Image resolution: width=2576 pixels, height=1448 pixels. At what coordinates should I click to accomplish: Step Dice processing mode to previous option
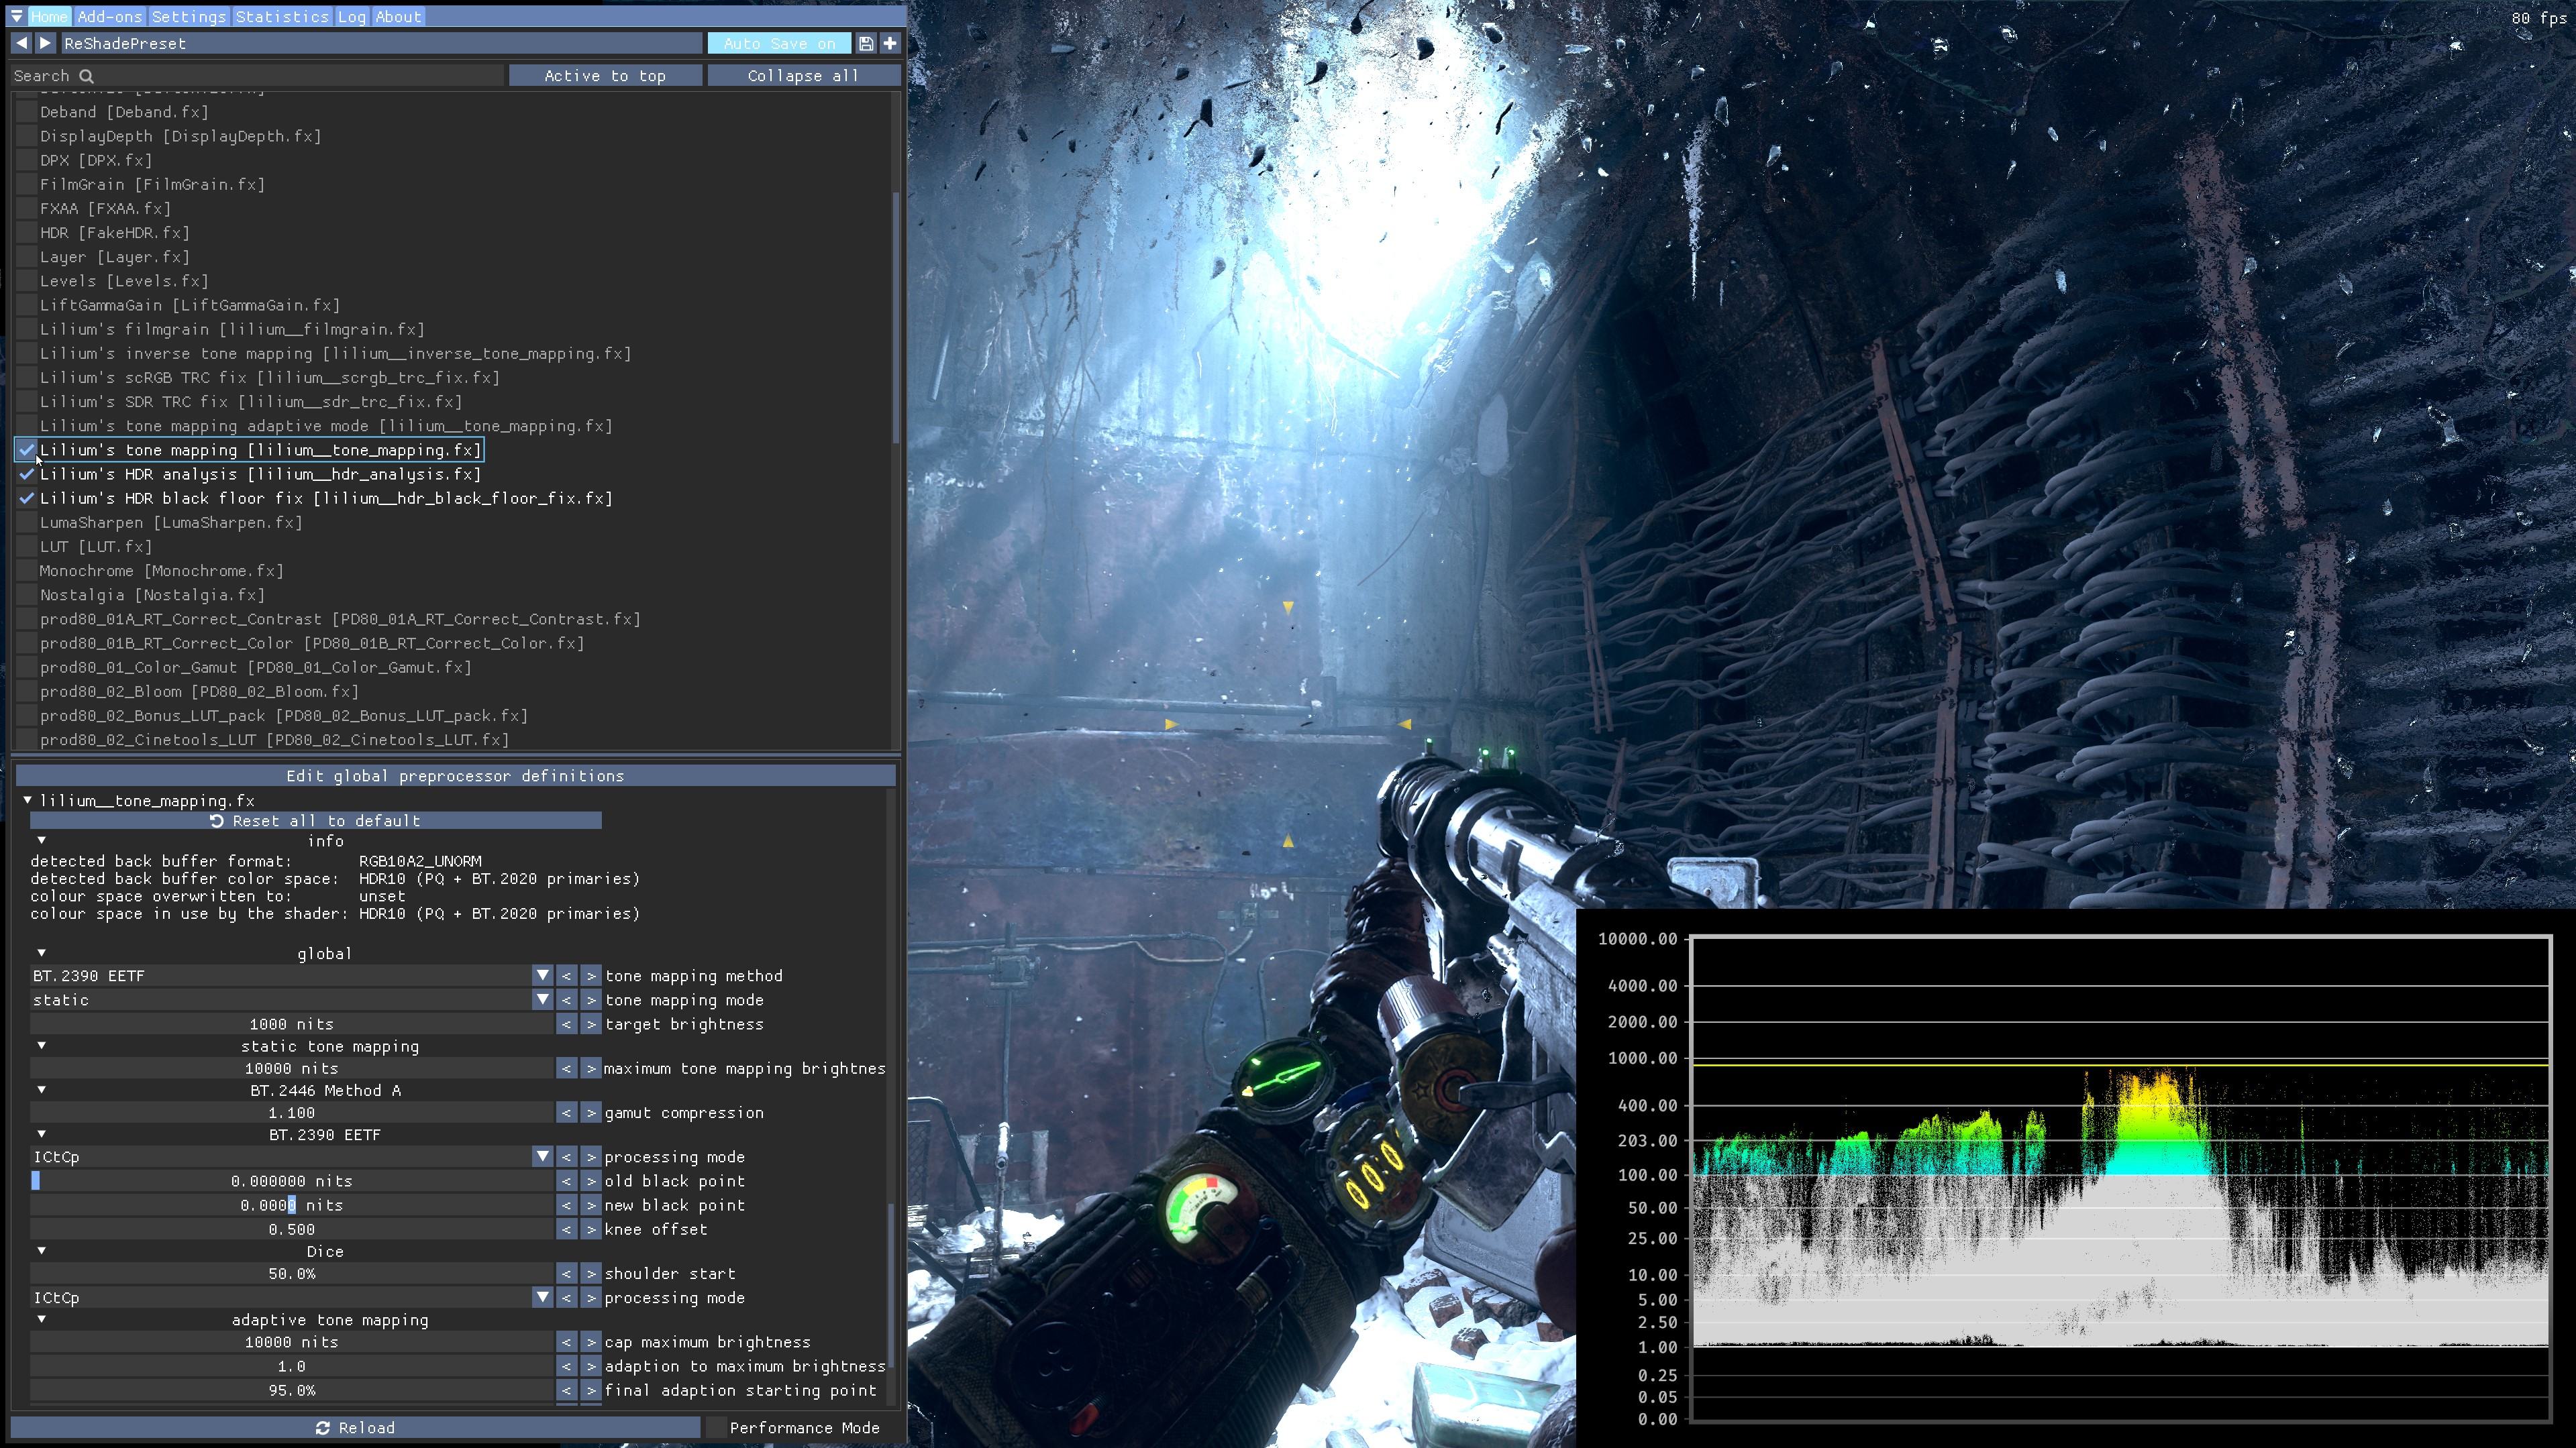(567, 1297)
